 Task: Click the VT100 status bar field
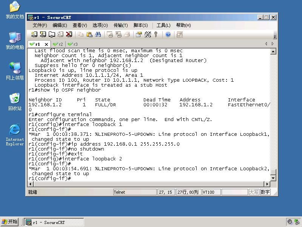point(211,192)
